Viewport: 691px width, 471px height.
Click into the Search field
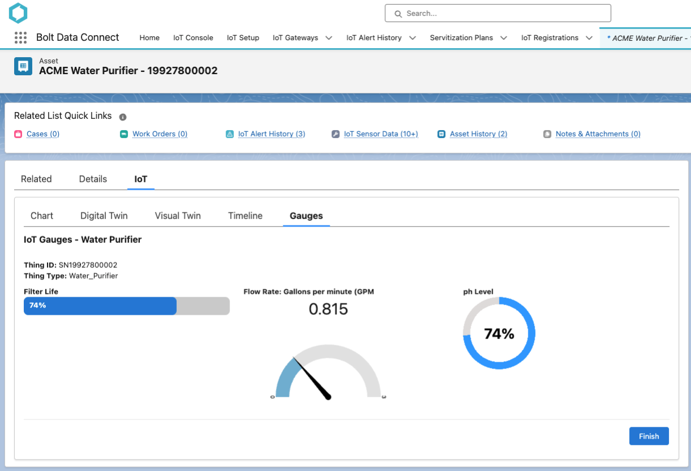click(498, 14)
